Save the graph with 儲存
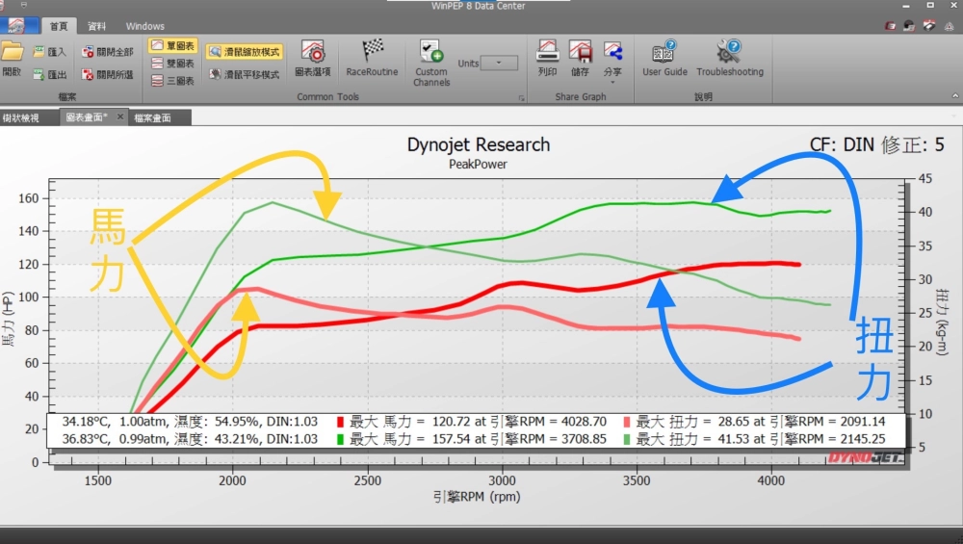The image size is (963, 544). (580, 56)
